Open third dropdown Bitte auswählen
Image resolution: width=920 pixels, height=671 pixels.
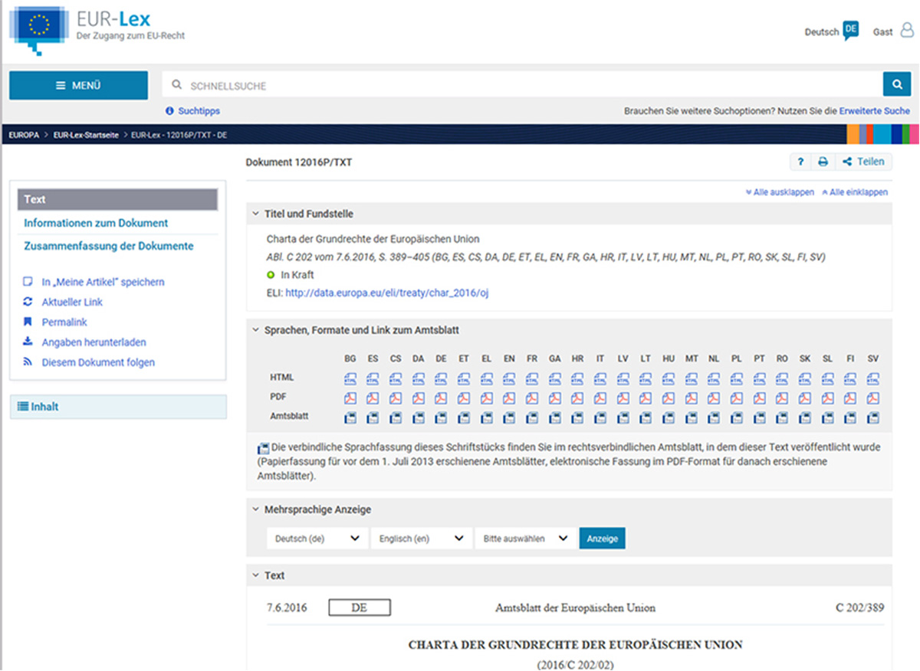(x=525, y=538)
